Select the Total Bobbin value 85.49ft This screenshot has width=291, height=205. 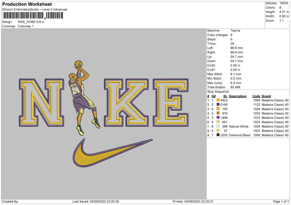[235, 88]
